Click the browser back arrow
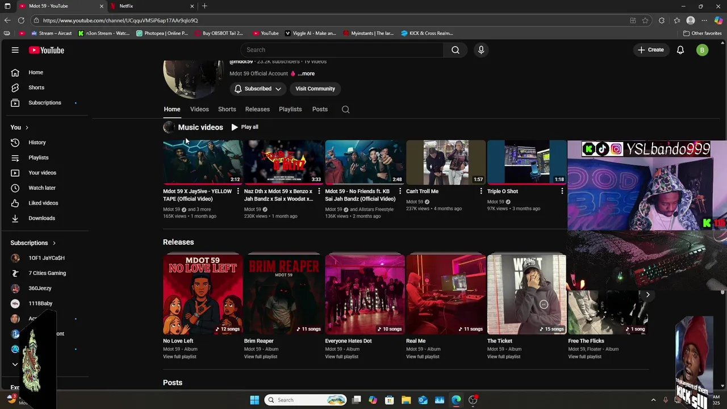Viewport: 727px width, 409px height. (7, 20)
